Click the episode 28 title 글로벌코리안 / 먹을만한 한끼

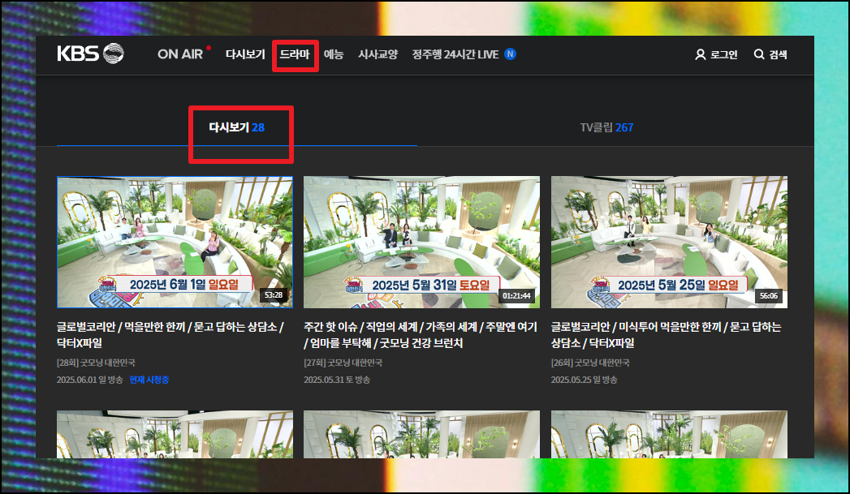click(170, 335)
